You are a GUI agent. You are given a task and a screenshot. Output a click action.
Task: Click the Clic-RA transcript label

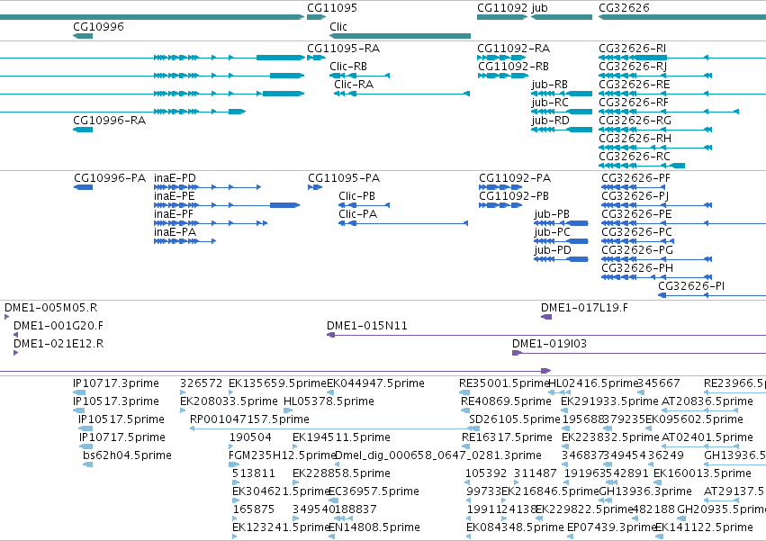pos(354,85)
